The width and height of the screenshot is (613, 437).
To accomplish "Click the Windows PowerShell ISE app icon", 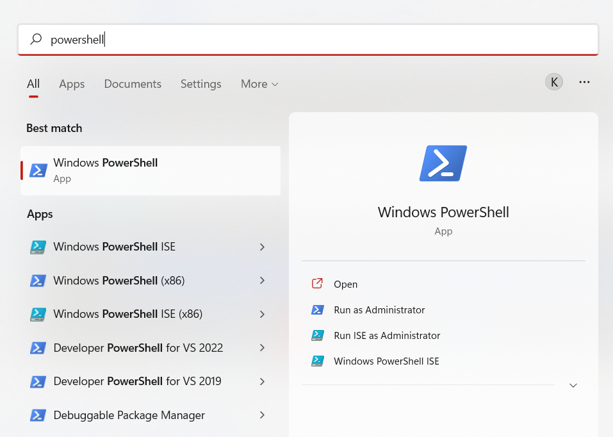I will tap(38, 247).
